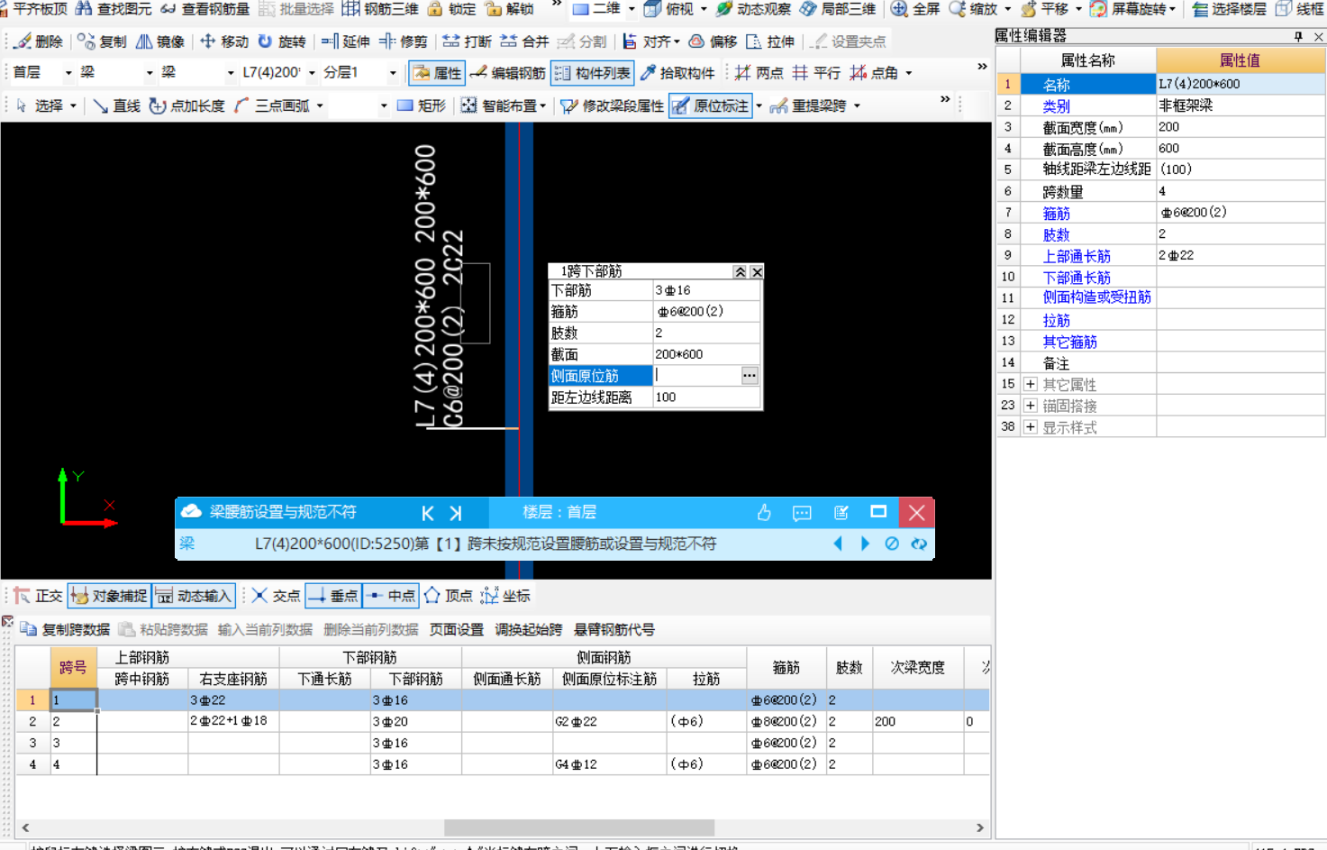1327x850 pixels.
Task: Choose 点加长度 tool
Action: (186, 105)
